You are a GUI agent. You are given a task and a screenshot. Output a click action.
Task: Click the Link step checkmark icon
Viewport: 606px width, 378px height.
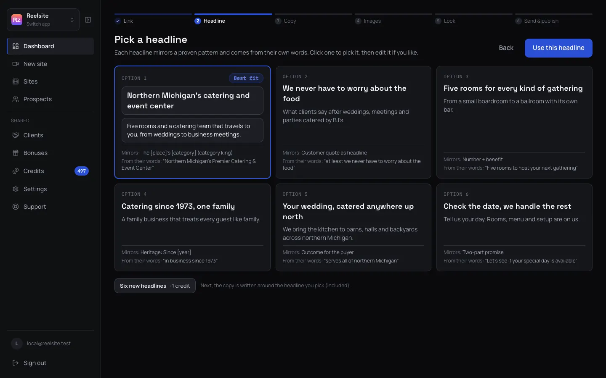click(x=118, y=21)
